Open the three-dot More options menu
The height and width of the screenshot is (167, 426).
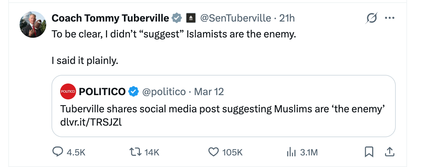click(x=389, y=18)
